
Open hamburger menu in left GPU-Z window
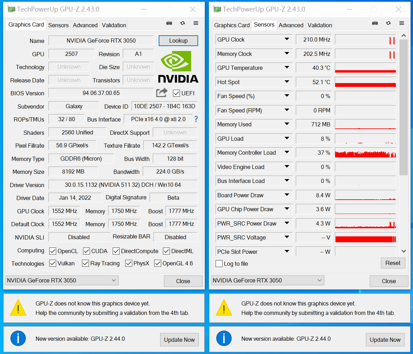coord(196,23)
